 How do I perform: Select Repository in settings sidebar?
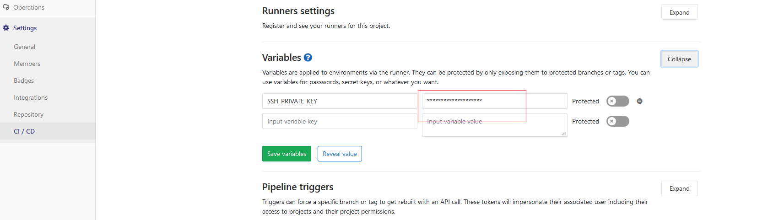[x=28, y=114]
